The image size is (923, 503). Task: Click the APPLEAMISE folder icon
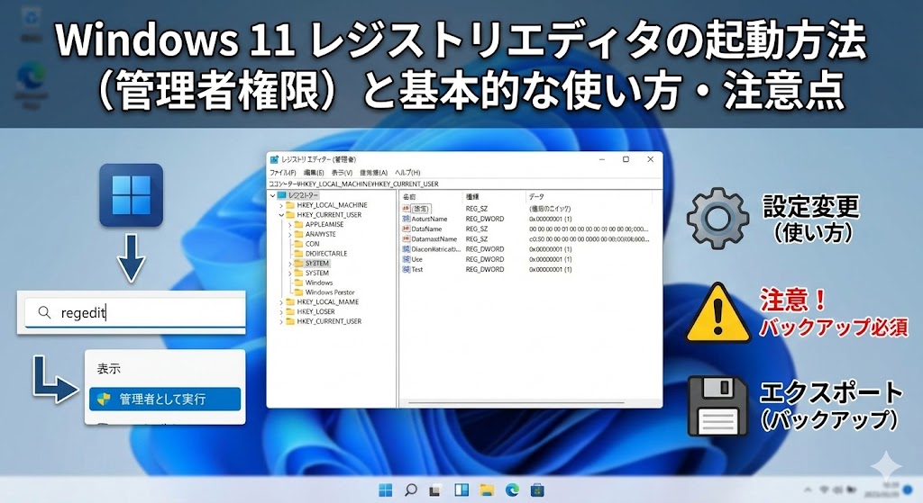point(297,224)
